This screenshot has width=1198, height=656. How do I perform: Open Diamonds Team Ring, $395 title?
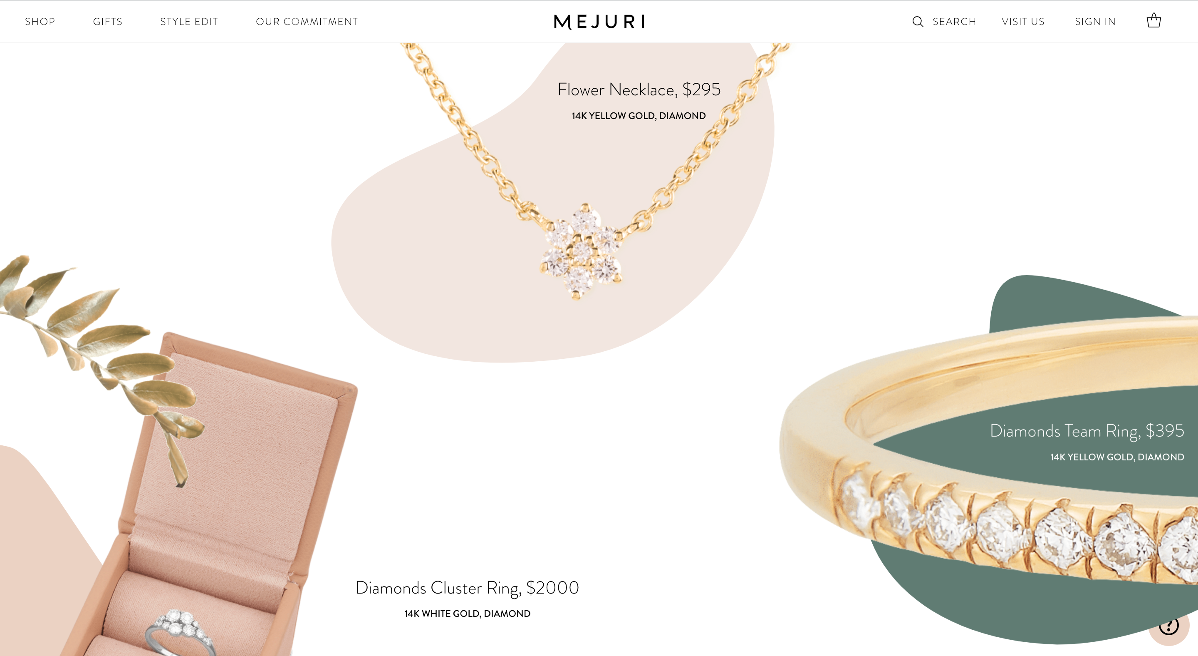[1087, 431]
